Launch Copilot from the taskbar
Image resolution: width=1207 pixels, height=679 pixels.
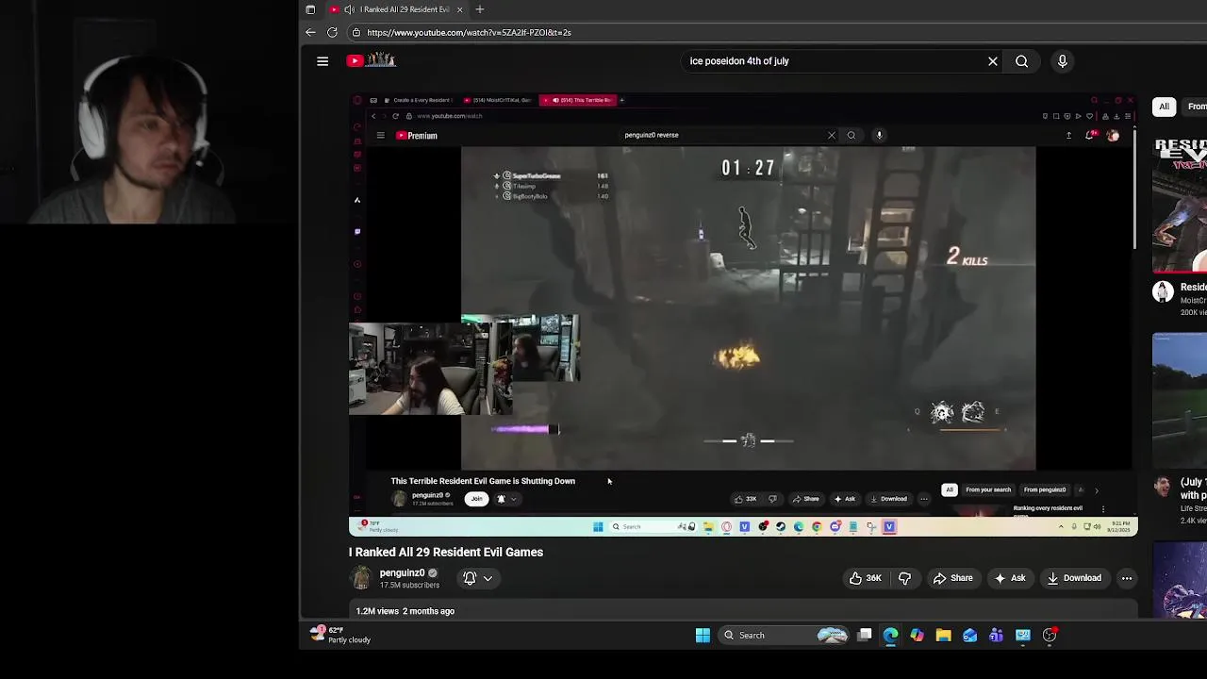click(x=917, y=636)
